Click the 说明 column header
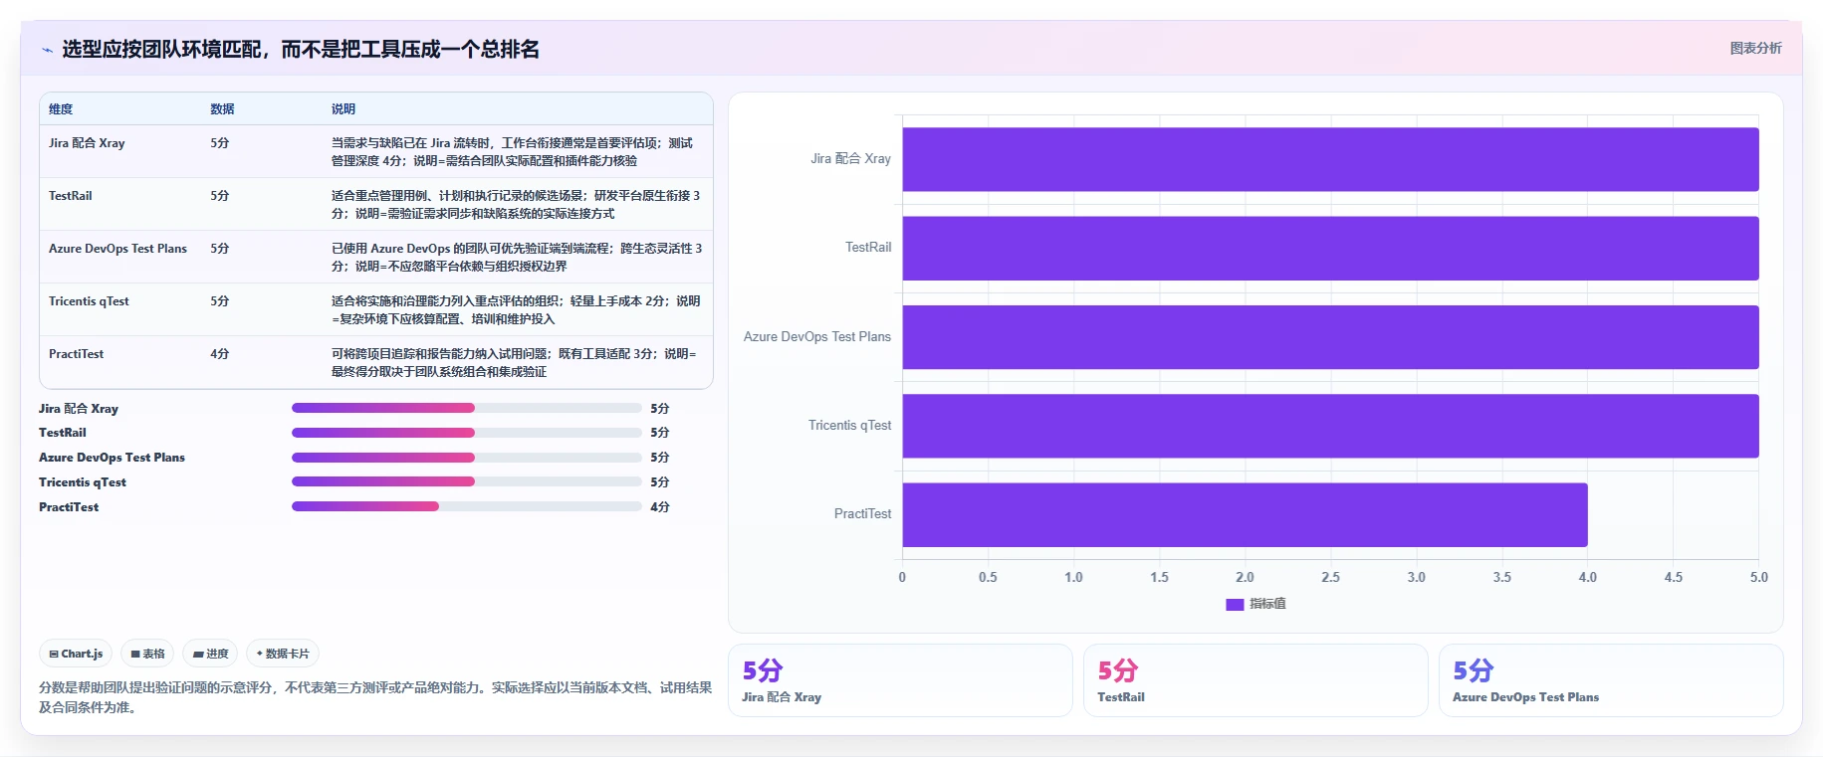The image size is (1823, 757). tap(343, 109)
